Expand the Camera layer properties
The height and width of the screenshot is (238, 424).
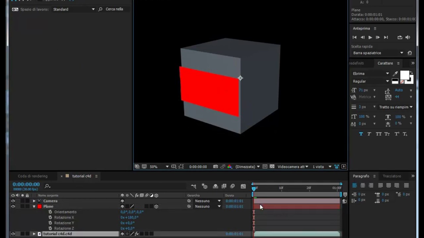[x=34, y=201]
